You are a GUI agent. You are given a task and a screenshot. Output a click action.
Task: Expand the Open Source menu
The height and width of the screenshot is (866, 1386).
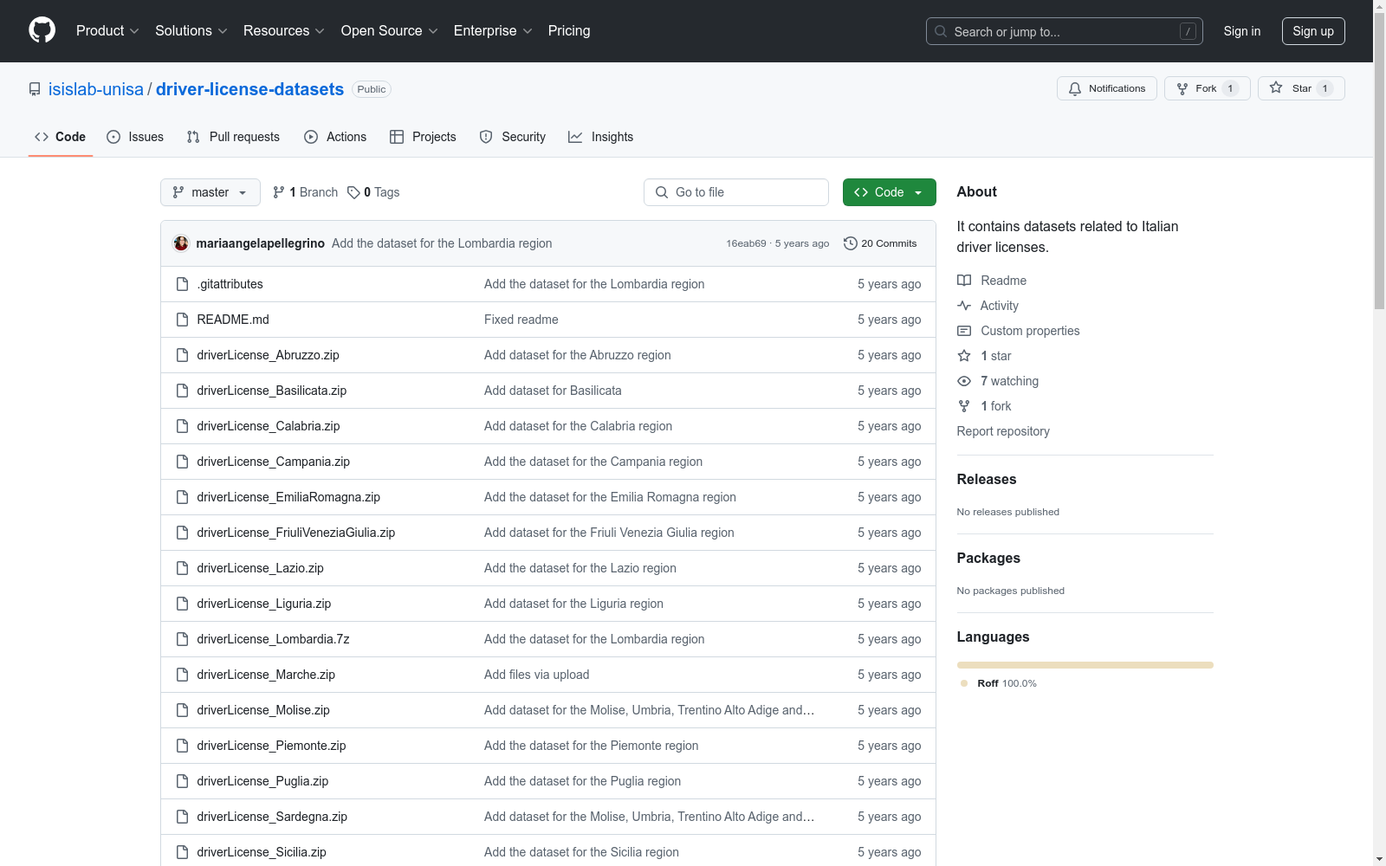tap(389, 31)
